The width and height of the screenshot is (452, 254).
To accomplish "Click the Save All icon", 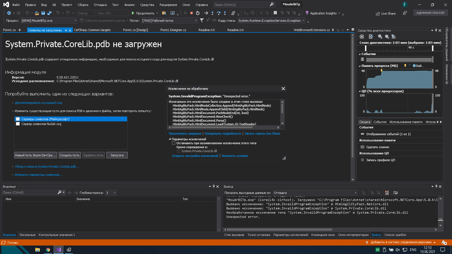I will (x=49, y=13).
